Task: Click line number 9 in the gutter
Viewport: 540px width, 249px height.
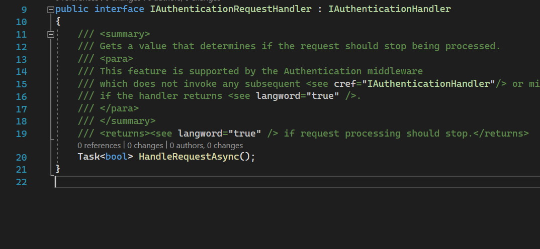Action: 24,10
